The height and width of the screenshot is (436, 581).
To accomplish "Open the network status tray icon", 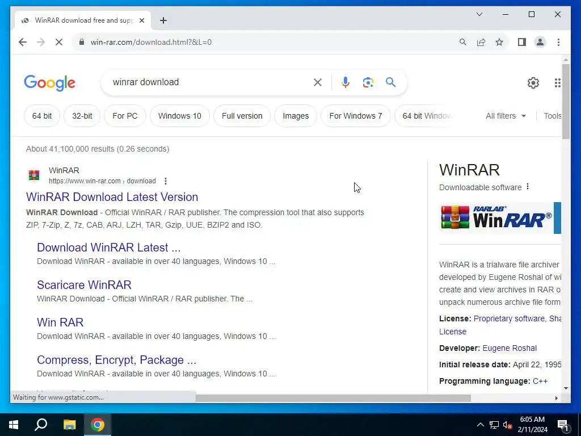I will pyautogui.click(x=494, y=425).
